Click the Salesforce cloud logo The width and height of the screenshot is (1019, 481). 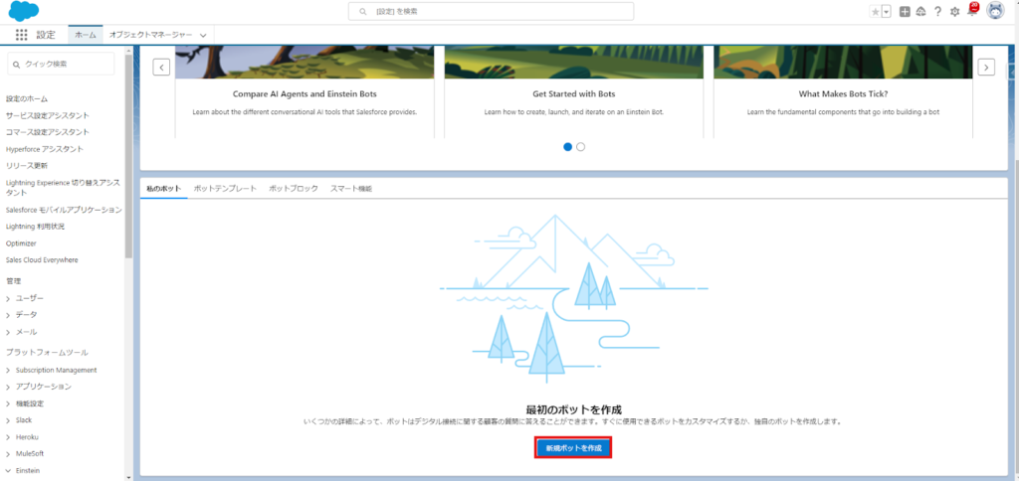(x=24, y=11)
